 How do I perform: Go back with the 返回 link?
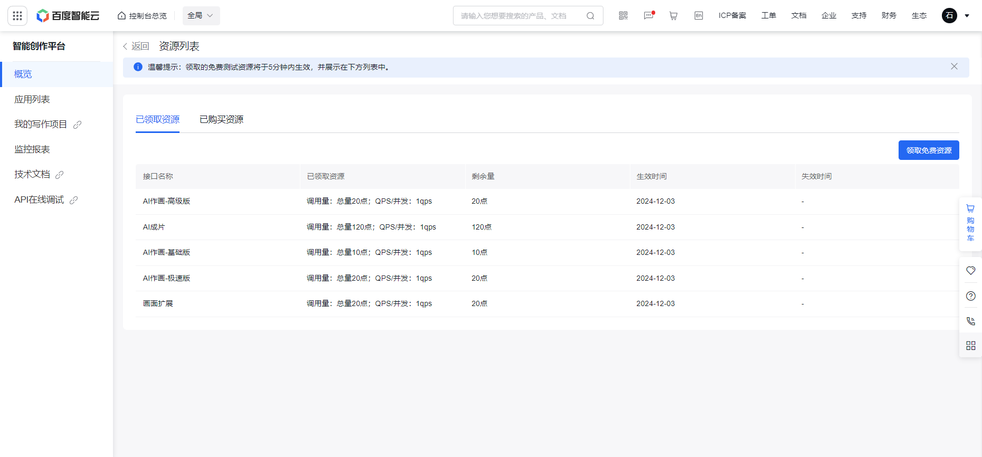136,46
